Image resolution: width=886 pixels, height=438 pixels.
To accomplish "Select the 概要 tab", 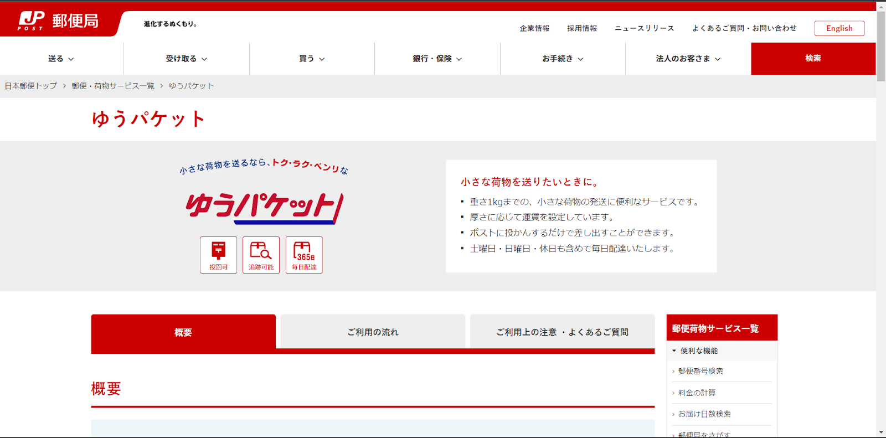I will click(x=183, y=332).
